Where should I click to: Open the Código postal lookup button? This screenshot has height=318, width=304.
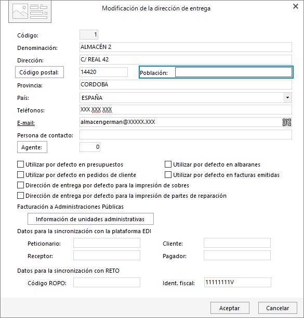(39, 72)
